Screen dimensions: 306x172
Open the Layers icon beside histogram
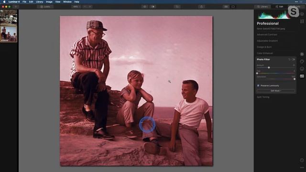302,14
